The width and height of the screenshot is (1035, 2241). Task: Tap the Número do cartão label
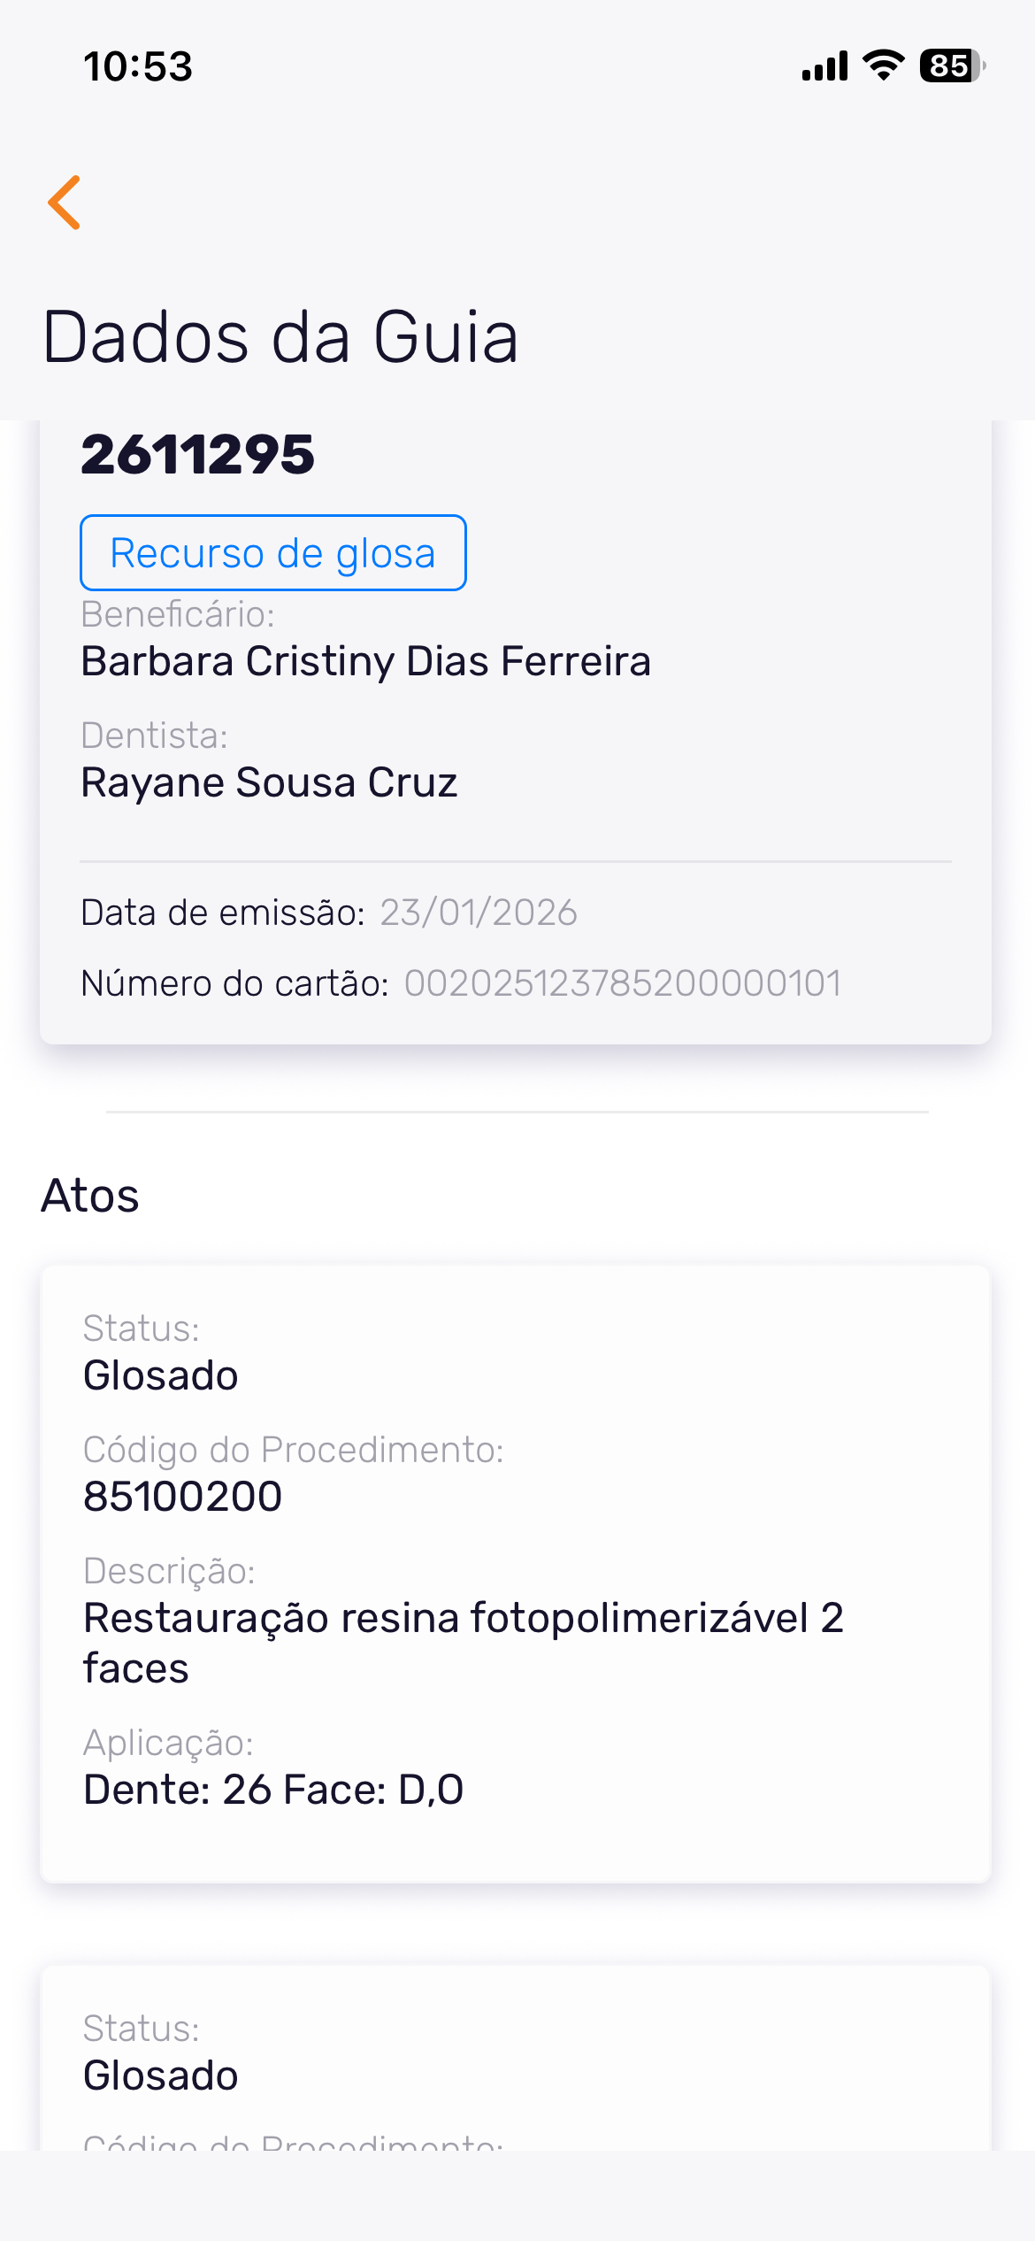coord(234,983)
